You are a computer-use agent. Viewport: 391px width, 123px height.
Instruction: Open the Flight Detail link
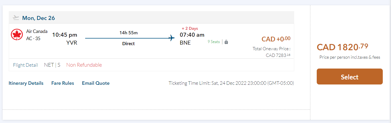pyautogui.click(x=25, y=65)
